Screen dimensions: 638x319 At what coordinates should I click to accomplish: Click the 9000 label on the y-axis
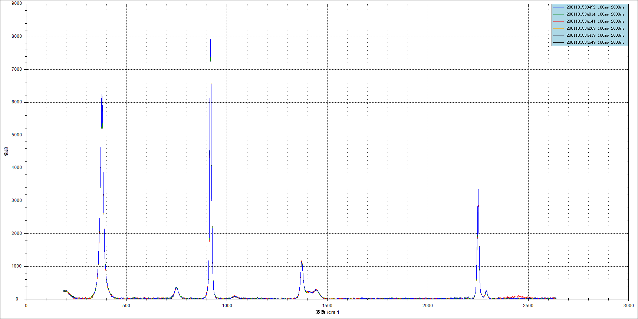click(17, 3)
